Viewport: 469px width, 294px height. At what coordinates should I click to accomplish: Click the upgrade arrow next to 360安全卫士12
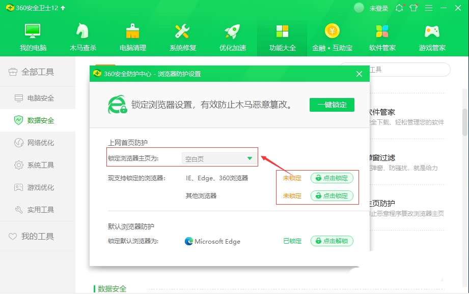pyautogui.click(x=63, y=8)
